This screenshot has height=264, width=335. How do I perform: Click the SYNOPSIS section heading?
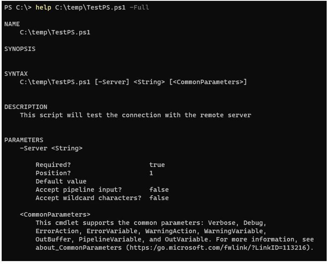pos(20,49)
